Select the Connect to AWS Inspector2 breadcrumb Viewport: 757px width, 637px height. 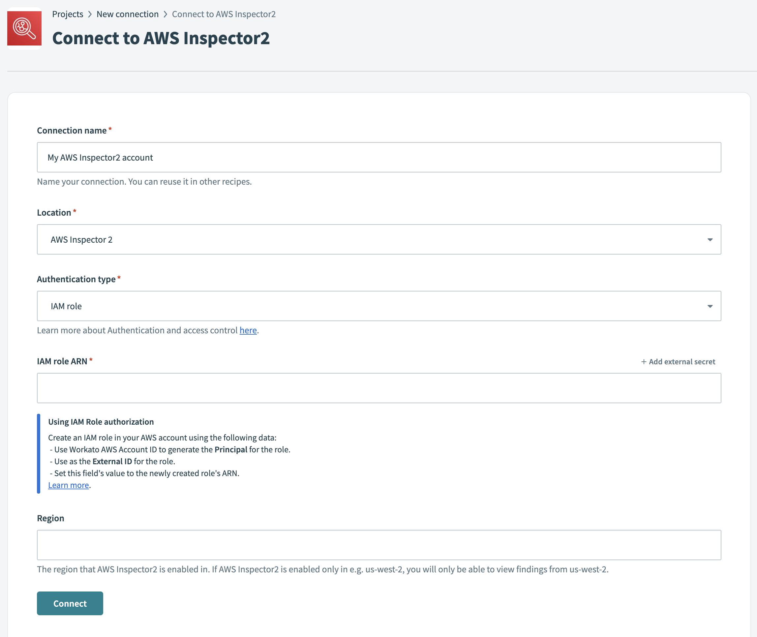pos(224,14)
